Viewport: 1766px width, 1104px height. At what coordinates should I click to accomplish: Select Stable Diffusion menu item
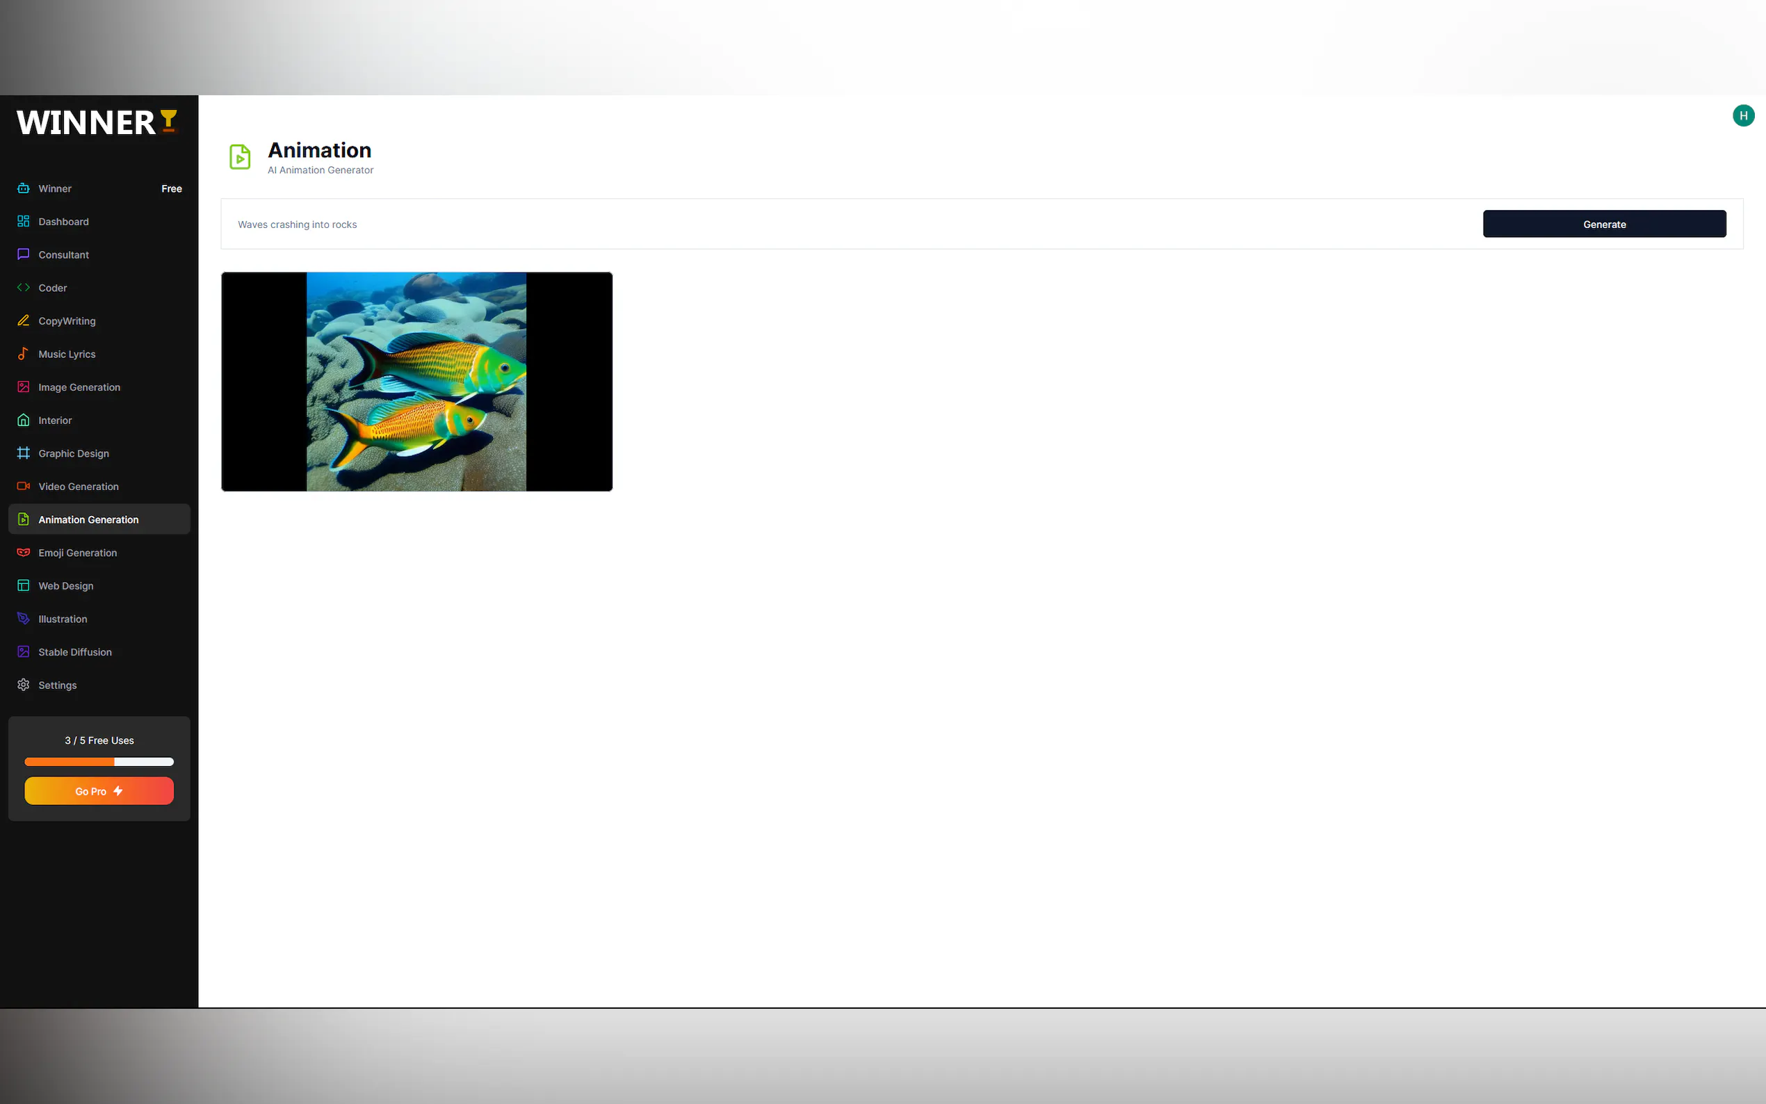(x=75, y=652)
